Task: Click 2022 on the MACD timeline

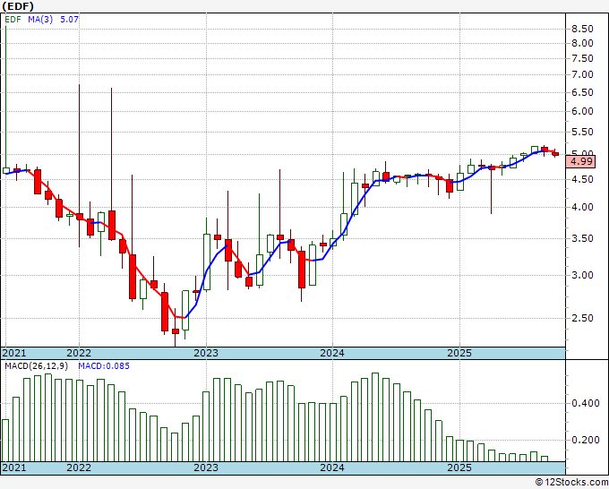Action: (x=79, y=468)
